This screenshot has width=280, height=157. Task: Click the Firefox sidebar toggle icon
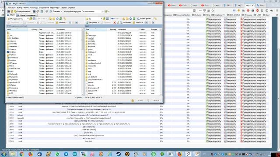[x=267, y=10]
